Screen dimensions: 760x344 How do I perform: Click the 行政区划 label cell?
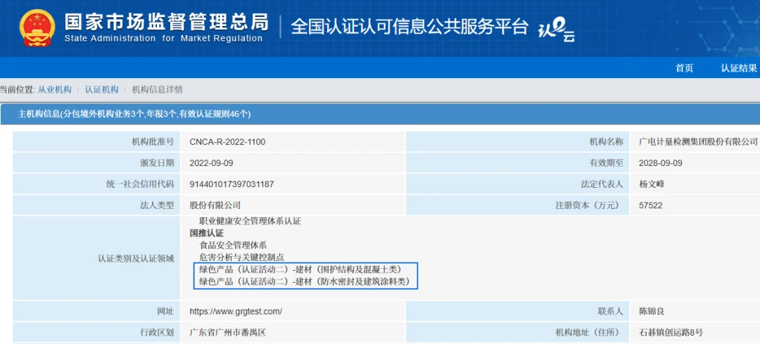[96, 333]
